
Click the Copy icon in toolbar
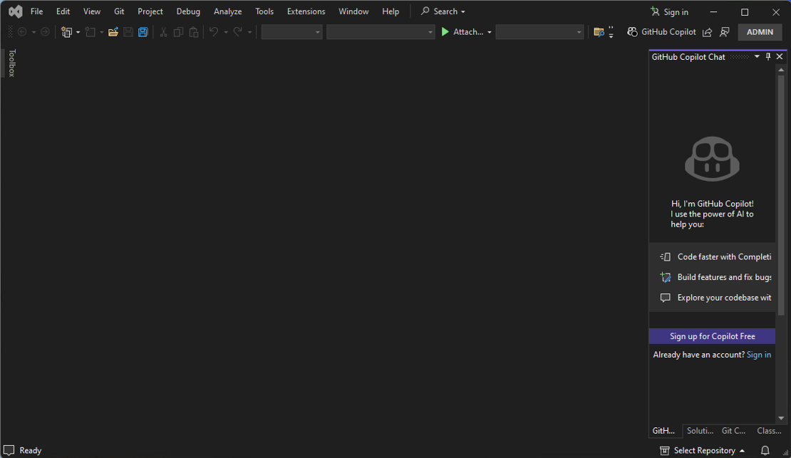(179, 32)
